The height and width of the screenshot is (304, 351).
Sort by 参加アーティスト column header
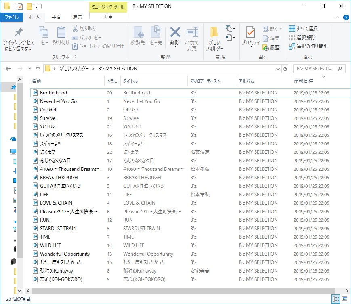coord(212,81)
